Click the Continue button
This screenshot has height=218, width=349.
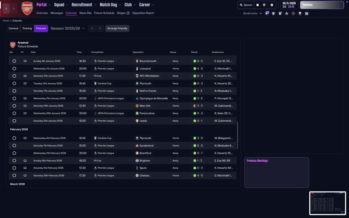[x=322, y=5]
